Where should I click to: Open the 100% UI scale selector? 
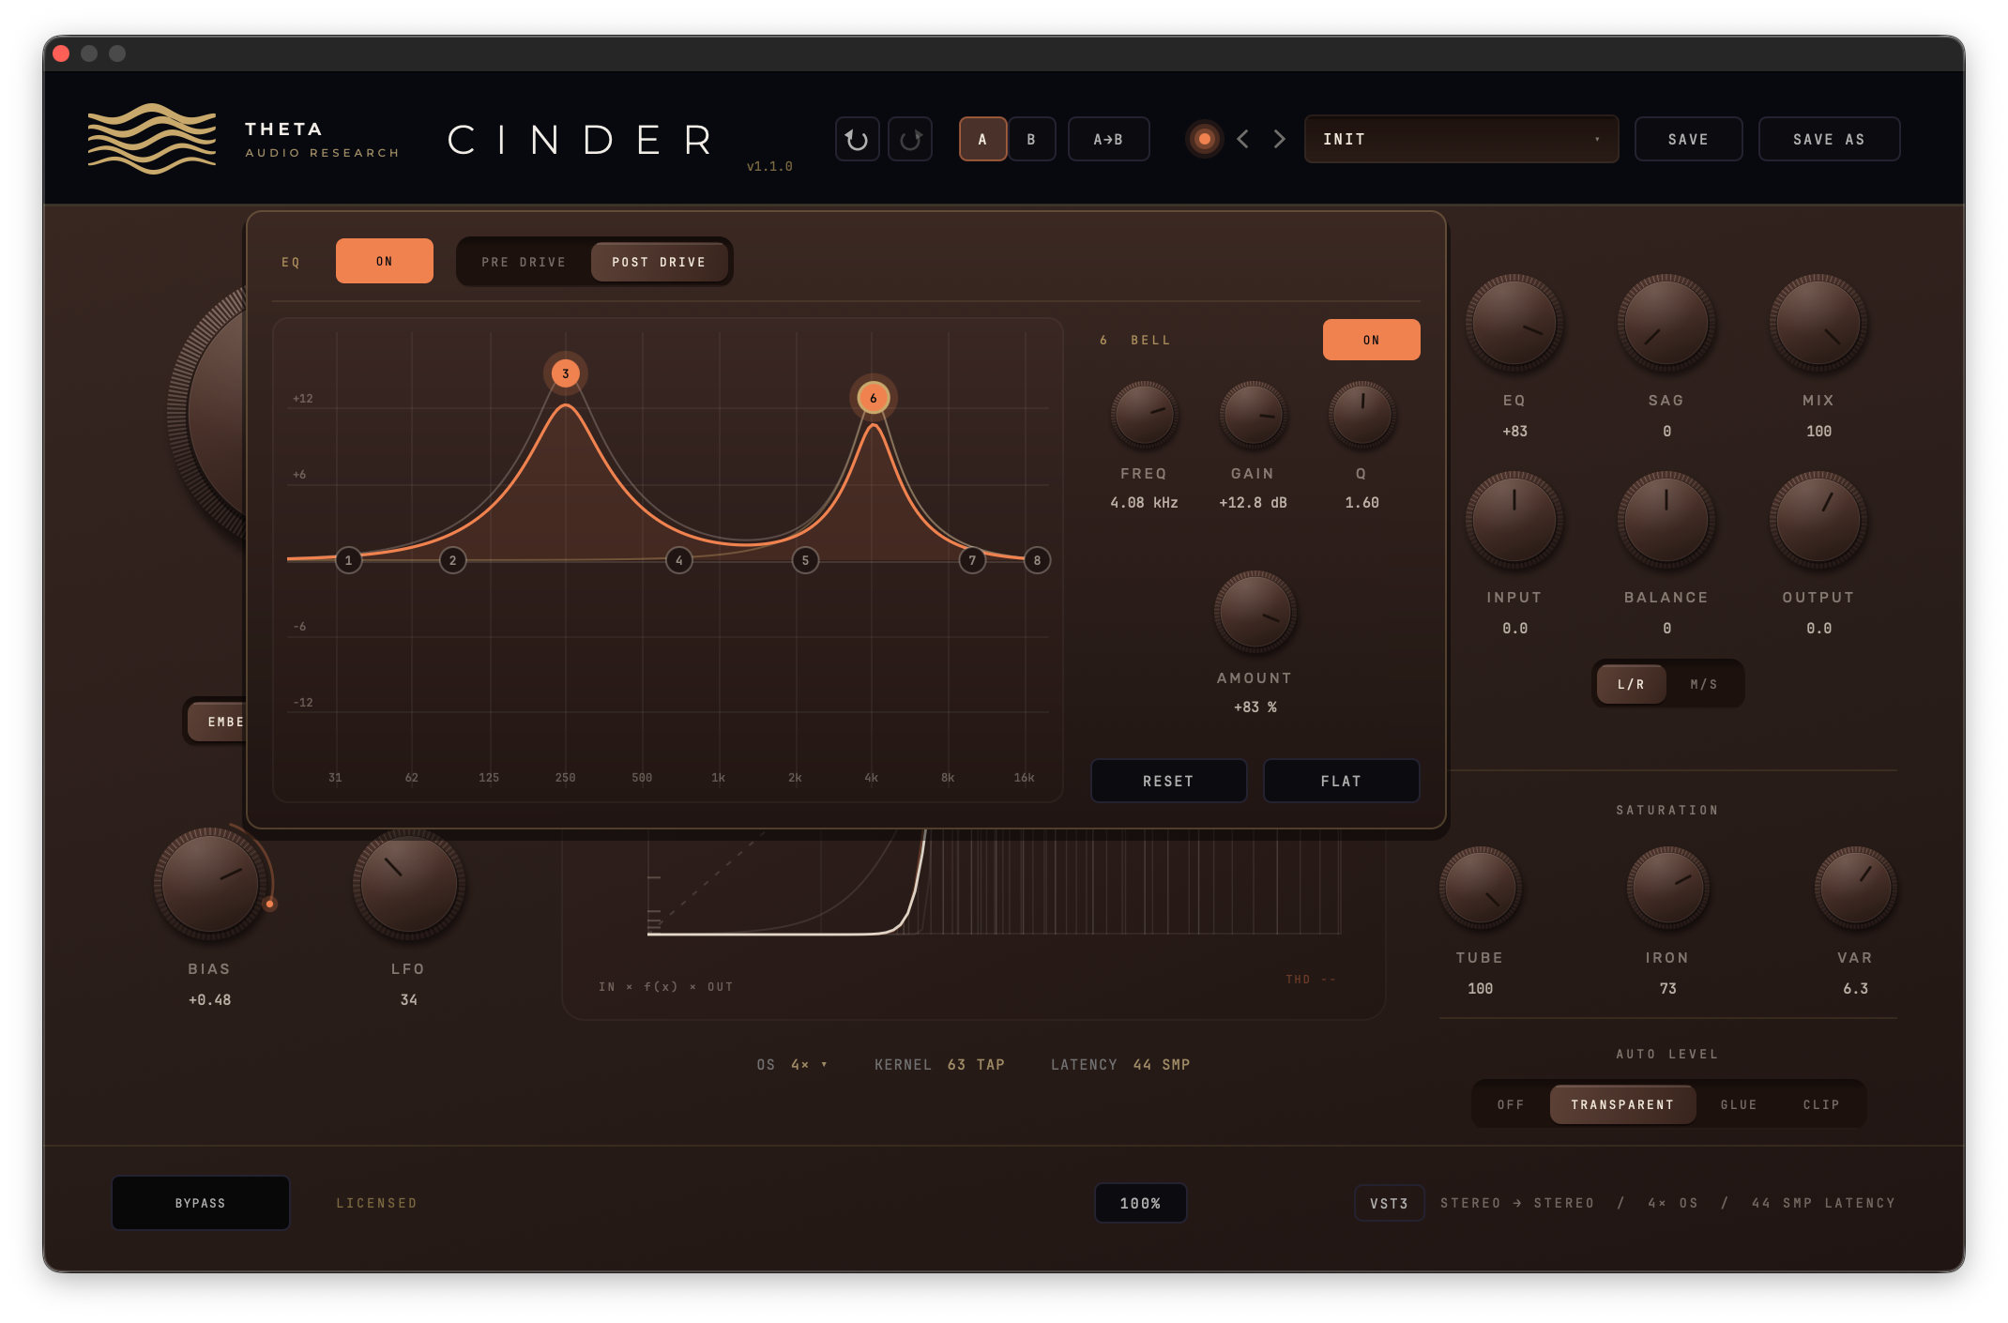tap(1140, 1203)
